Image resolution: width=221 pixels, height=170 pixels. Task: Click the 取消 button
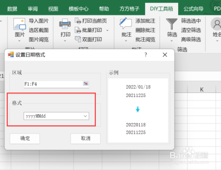[86, 139]
